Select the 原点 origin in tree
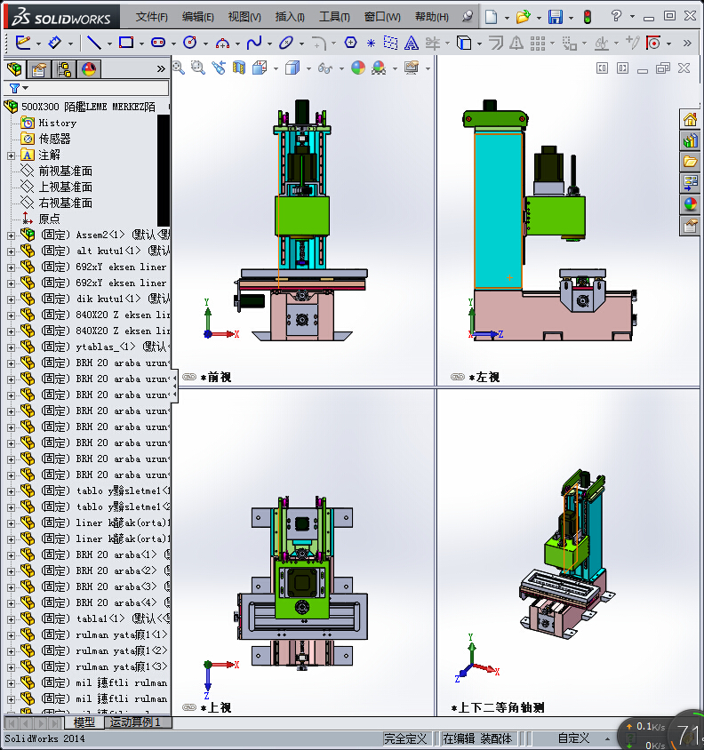704x750 pixels. pyautogui.click(x=49, y=219)
